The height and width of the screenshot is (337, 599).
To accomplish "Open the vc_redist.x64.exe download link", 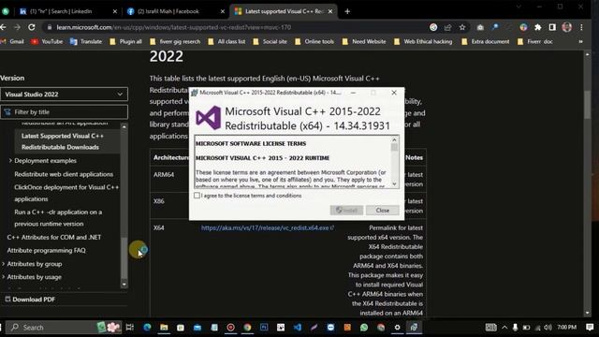I will click(x=267, y=227).
